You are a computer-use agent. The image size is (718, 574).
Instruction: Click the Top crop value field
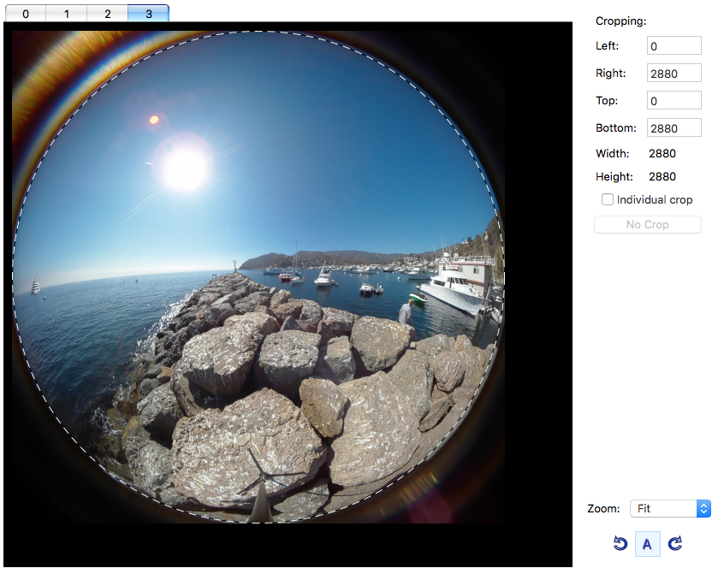[673, 101]
